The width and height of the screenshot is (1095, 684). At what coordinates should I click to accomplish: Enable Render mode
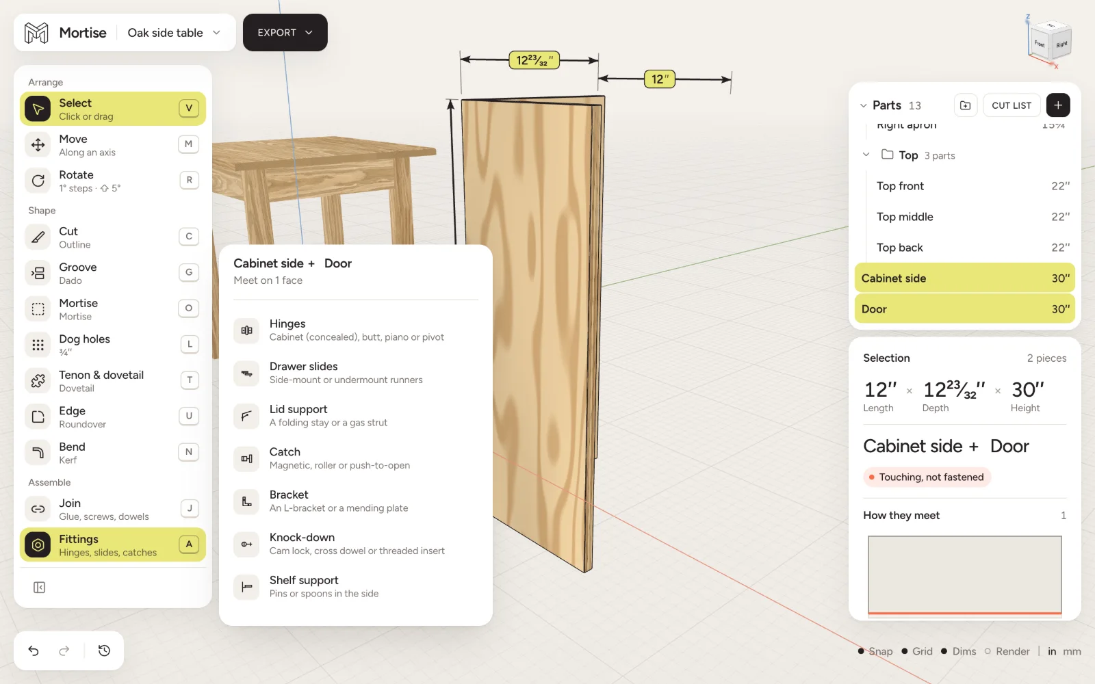tap(1007, 651)
